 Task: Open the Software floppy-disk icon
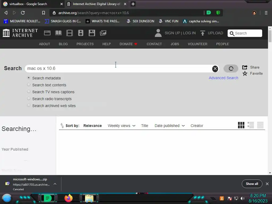coord(92,33)
